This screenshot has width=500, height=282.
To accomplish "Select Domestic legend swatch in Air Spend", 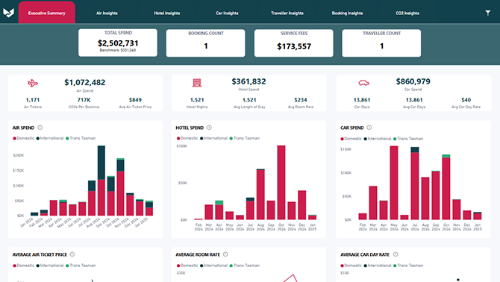I will pyautogui.click(x=14, y=138).
